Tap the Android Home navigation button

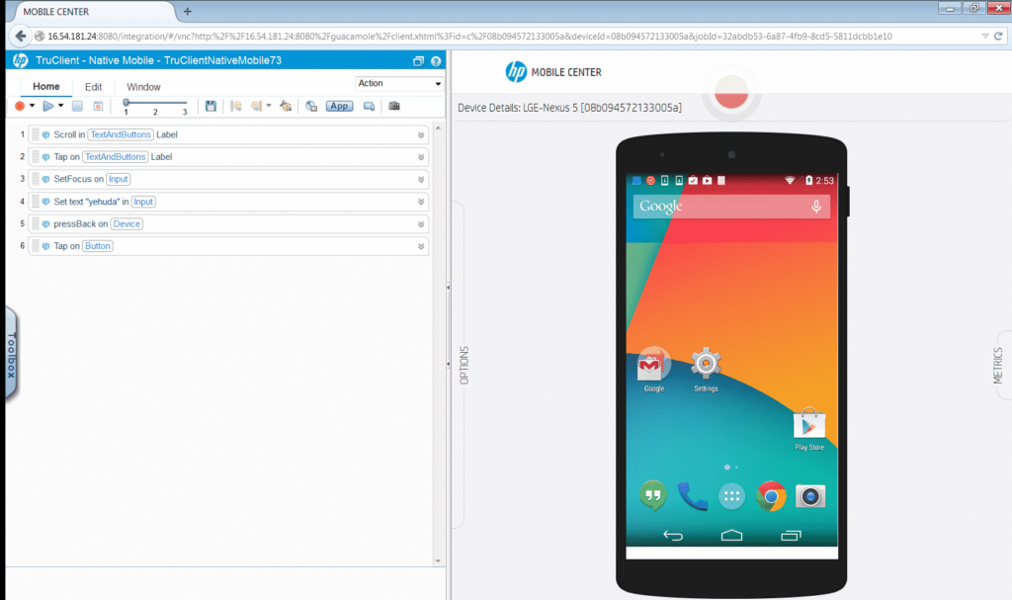pyautogui.click(x=731, y=536)
